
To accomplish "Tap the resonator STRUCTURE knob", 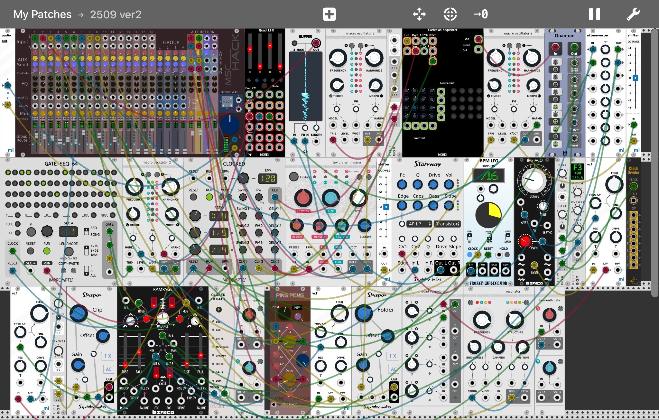I will [515, 320].
